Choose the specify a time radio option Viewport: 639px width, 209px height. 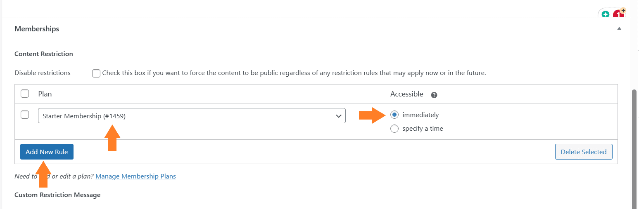[x=394, y=129]
